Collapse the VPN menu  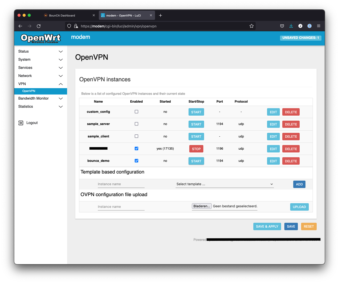41,84
